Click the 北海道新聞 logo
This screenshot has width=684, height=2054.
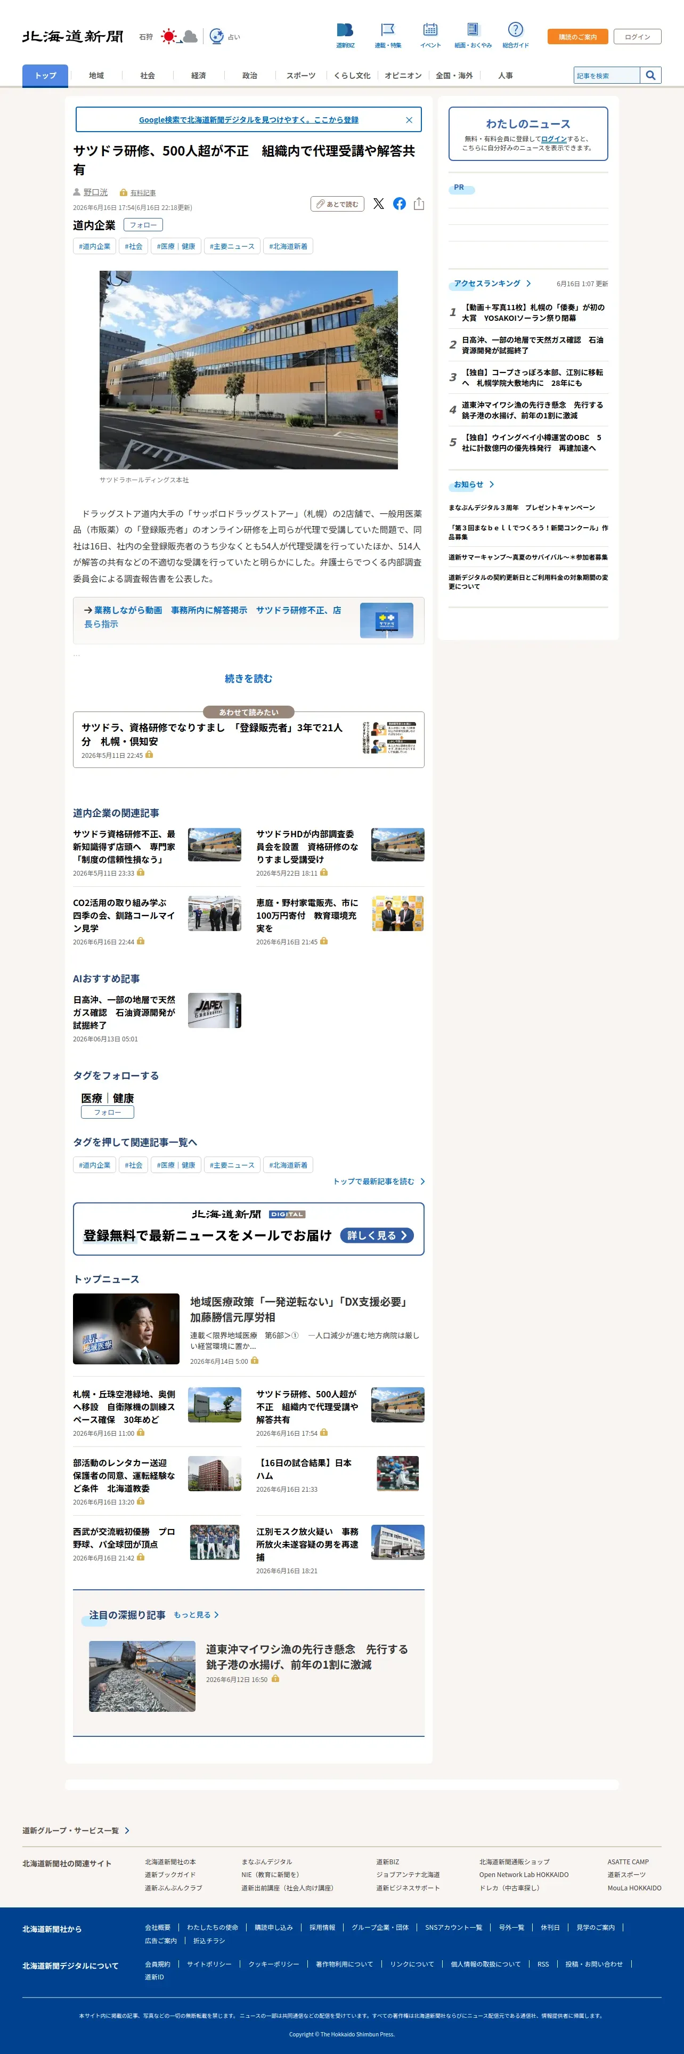pyautogui.click(x=72, y=36)
